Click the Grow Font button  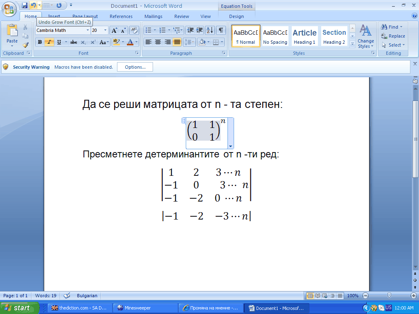[x=114, y=30]
